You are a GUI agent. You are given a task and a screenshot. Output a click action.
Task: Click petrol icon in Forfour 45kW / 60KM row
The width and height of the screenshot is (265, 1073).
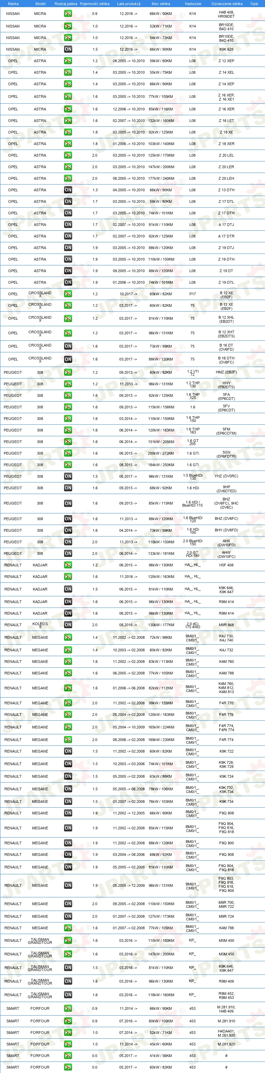pyautogui.click(x=68, y=1044)
